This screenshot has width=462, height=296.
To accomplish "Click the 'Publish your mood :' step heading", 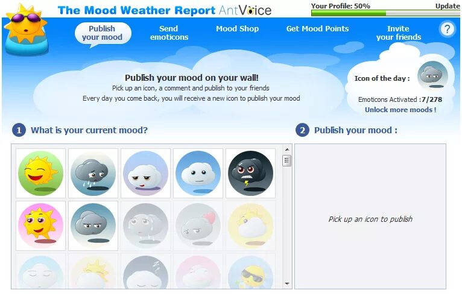I will [356, 130].
